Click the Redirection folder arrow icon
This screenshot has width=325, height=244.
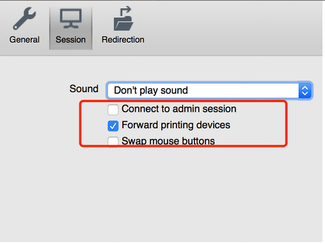(123, 19)
